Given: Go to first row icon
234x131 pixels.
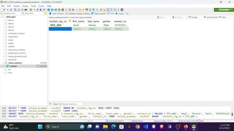Looking at the screenshot, I should pyautogui.click(x=52, y=10).
